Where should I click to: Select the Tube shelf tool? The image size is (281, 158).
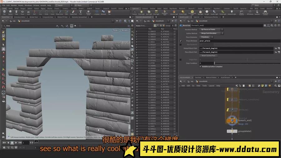click(x=16, y=12)
